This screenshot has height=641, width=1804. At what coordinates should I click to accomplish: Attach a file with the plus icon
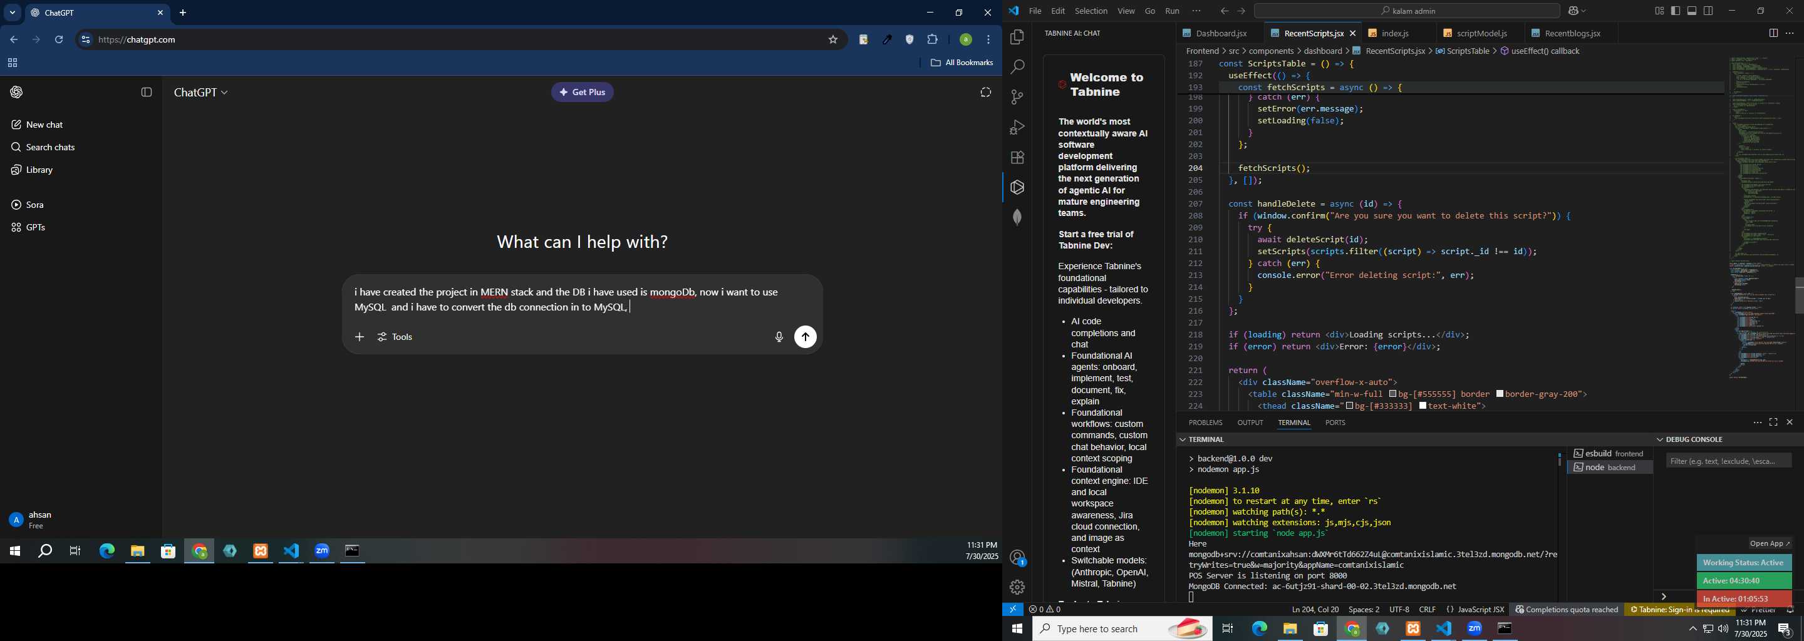(360, 337)
